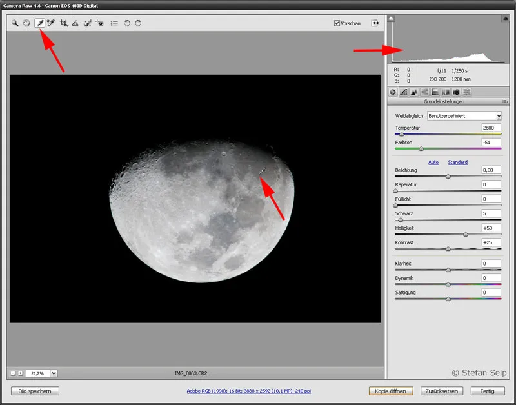Image resolution: width=516 pixels, height=405 pixels.
Task: Rotate image clockwise
Action: (x=138, y=23)
